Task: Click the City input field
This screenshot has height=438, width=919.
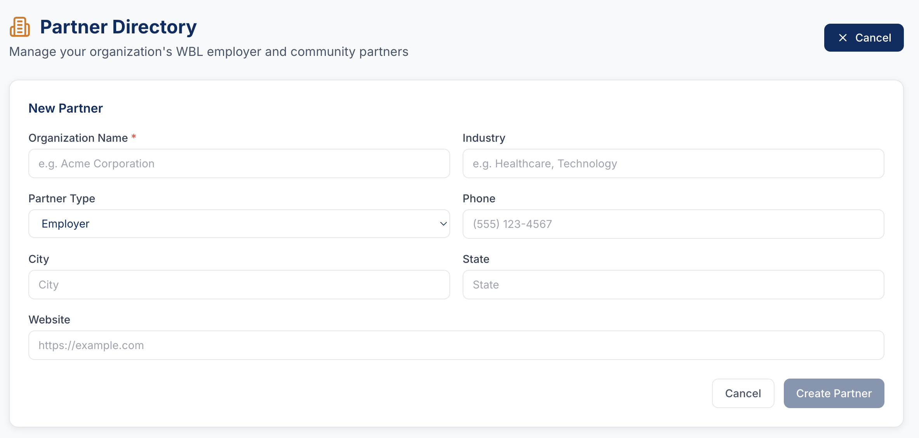Action: point(238,285)
